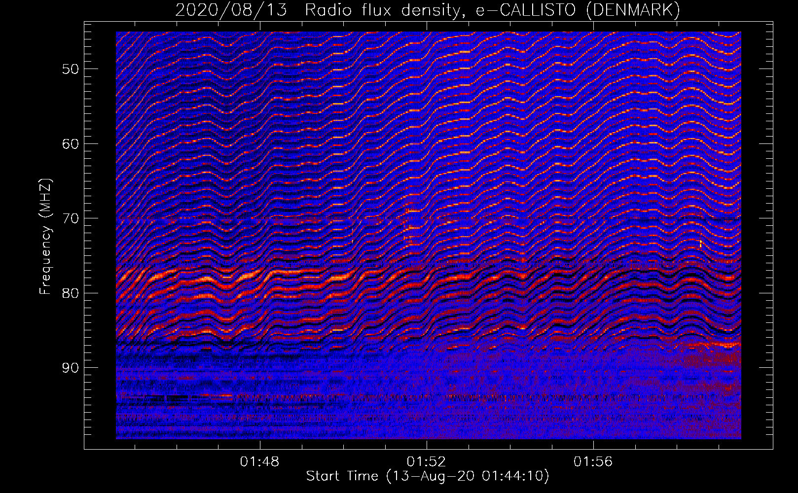798x493 pixels.
Task: Select the 01:48 time tick label
Action: coord(259,462)
